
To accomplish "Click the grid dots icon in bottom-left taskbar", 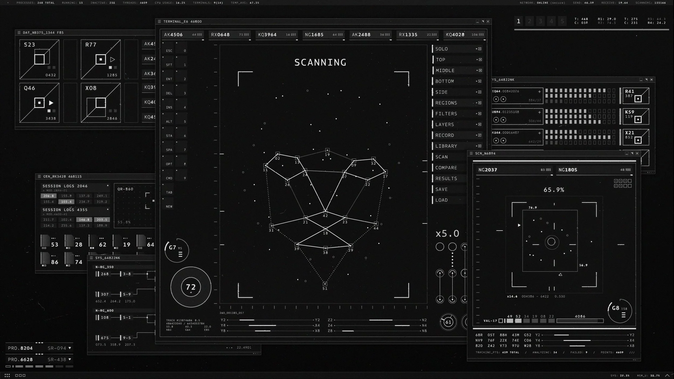I will point(7,375).
